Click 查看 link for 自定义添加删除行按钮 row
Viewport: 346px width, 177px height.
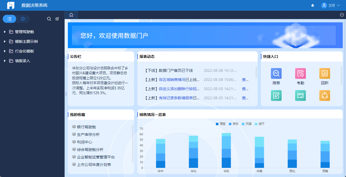point(245,89)
